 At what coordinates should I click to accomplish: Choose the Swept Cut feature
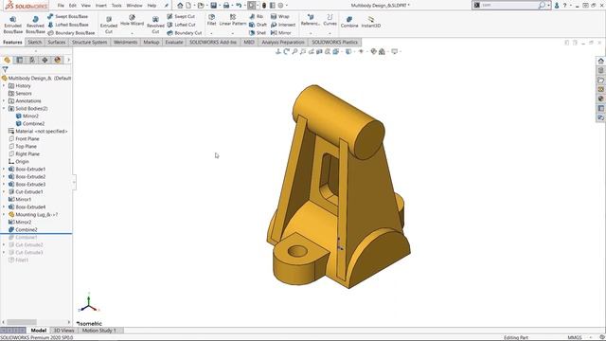click(181, 17)
